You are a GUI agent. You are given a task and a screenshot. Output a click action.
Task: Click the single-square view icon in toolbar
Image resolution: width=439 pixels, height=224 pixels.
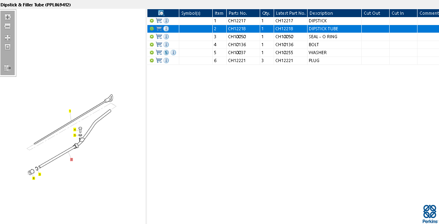(7, 47)
